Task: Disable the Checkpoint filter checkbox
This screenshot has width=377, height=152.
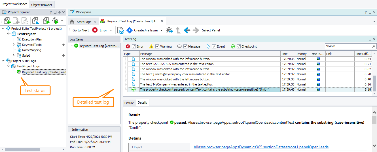Action: click(x=239, y=46)
